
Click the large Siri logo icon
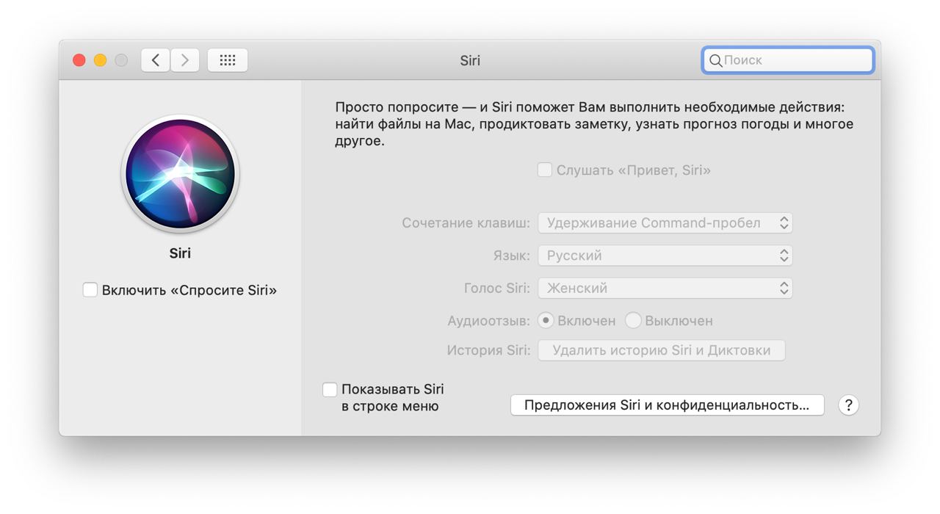point(180,174)
